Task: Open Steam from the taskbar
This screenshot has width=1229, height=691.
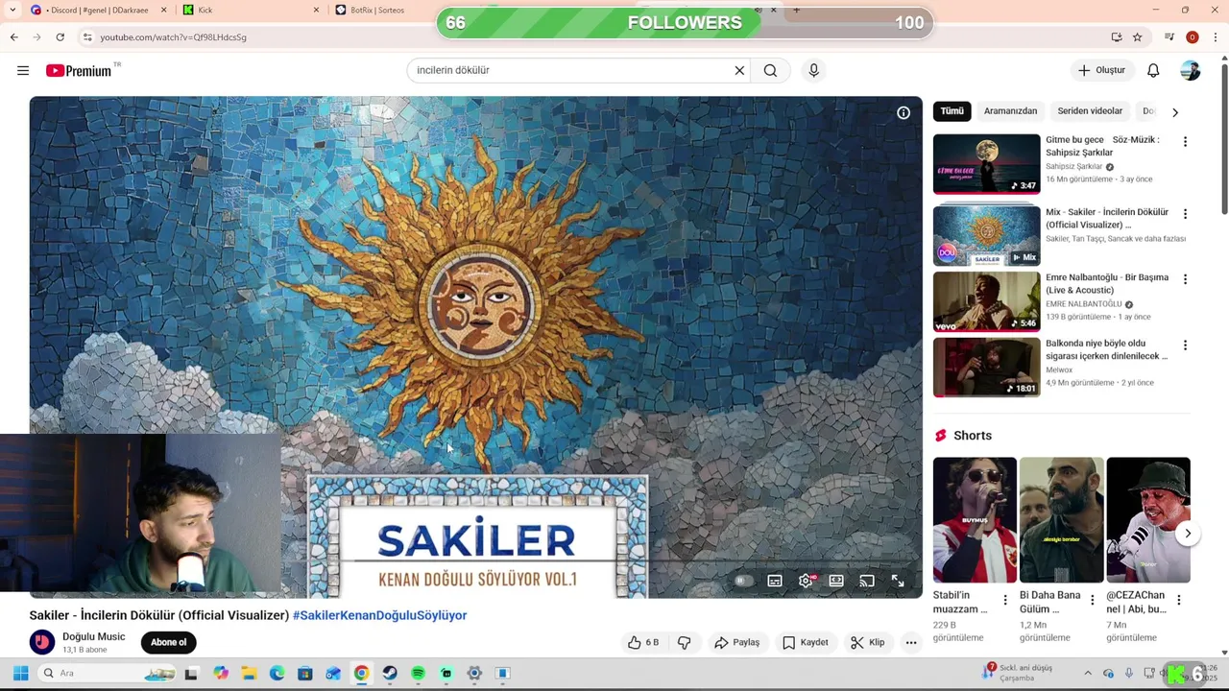Action: 390,673
